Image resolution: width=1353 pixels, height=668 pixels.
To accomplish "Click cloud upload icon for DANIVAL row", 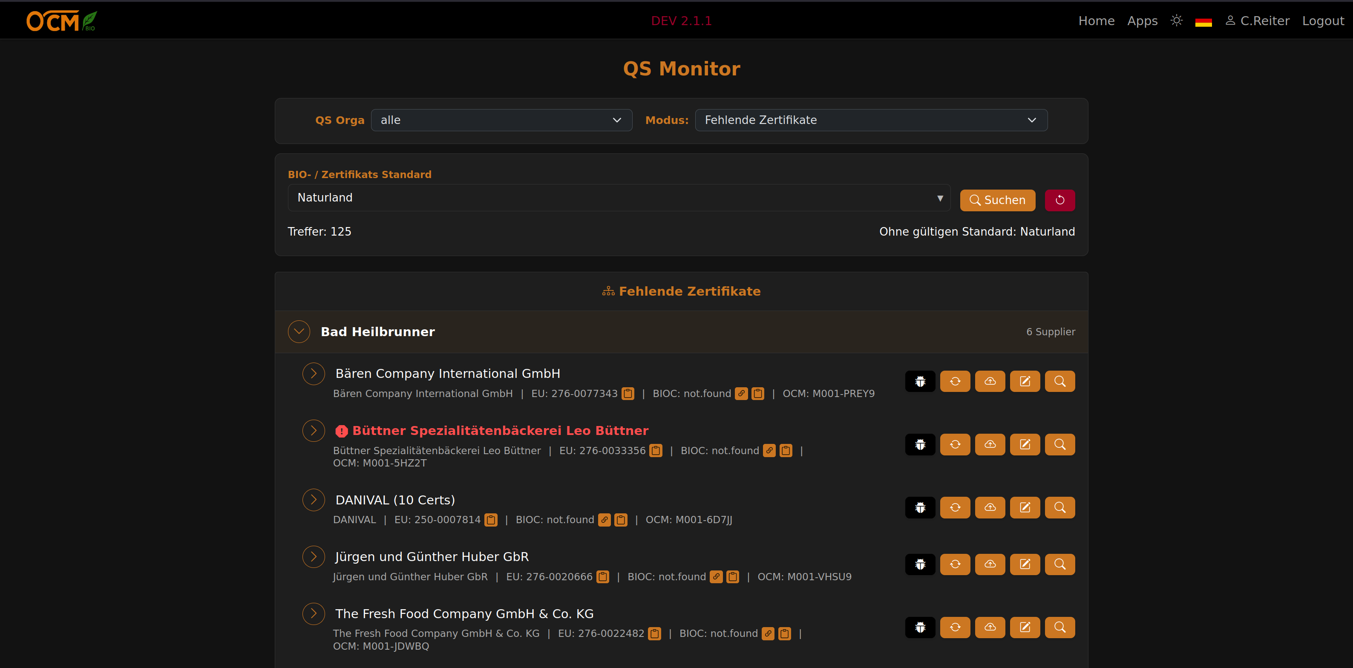I will (990, 507).
